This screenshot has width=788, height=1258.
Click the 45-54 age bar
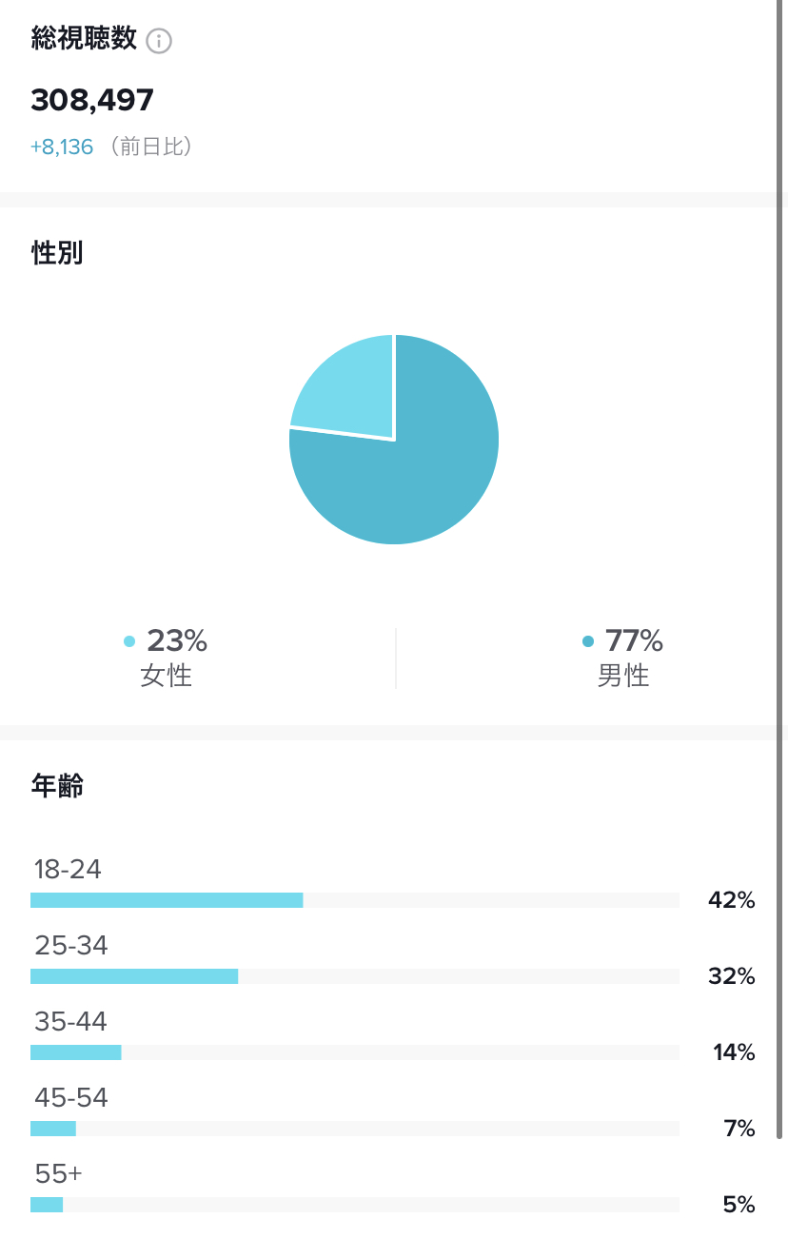click(355, 1129)
